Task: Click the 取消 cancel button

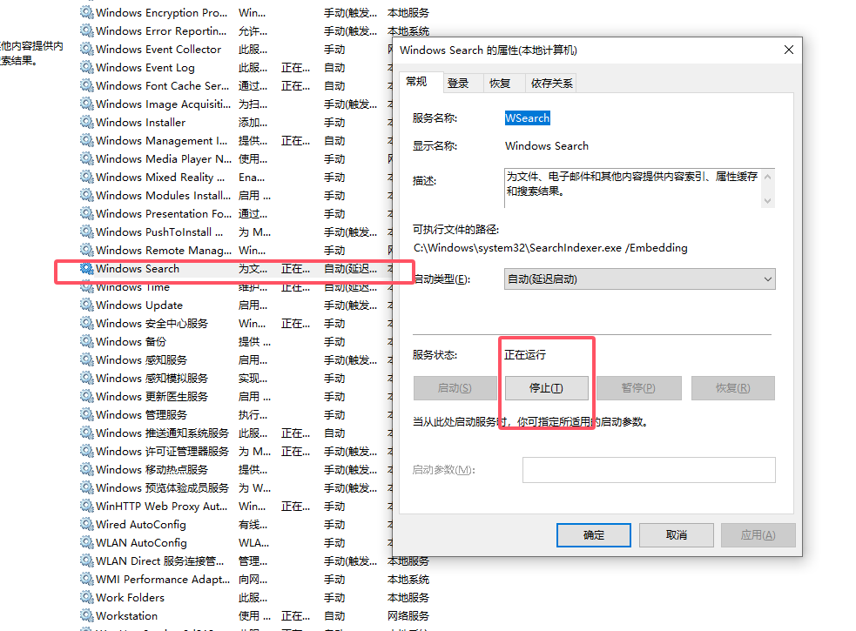Action: (676, 535)
